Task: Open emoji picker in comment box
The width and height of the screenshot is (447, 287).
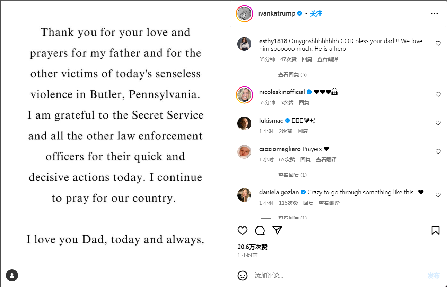Action: 243,276
